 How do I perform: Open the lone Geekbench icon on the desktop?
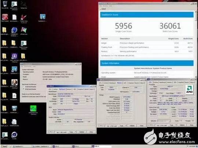click(43, 18)
